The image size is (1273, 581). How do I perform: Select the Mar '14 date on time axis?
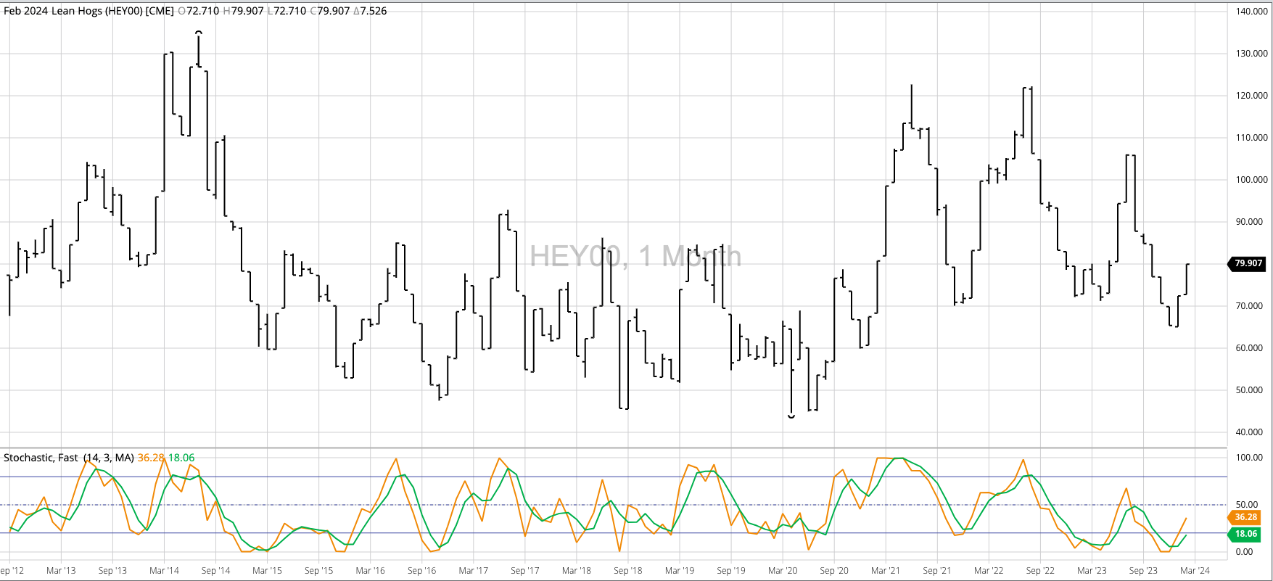164,571
